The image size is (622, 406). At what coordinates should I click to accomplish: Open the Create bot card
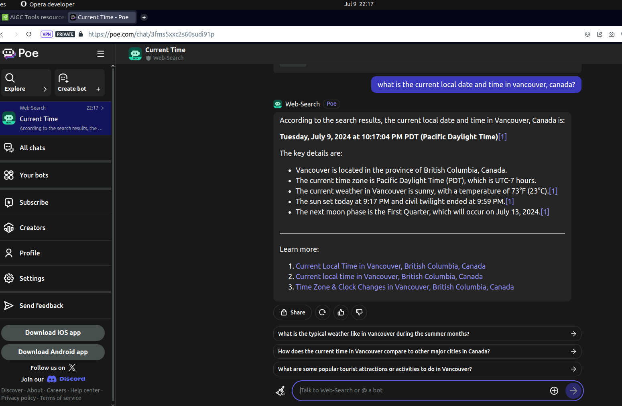pos(79,83)
